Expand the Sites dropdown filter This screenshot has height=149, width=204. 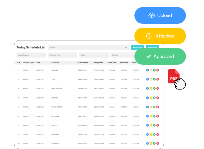pyautogui.click(x=94, y=55)
